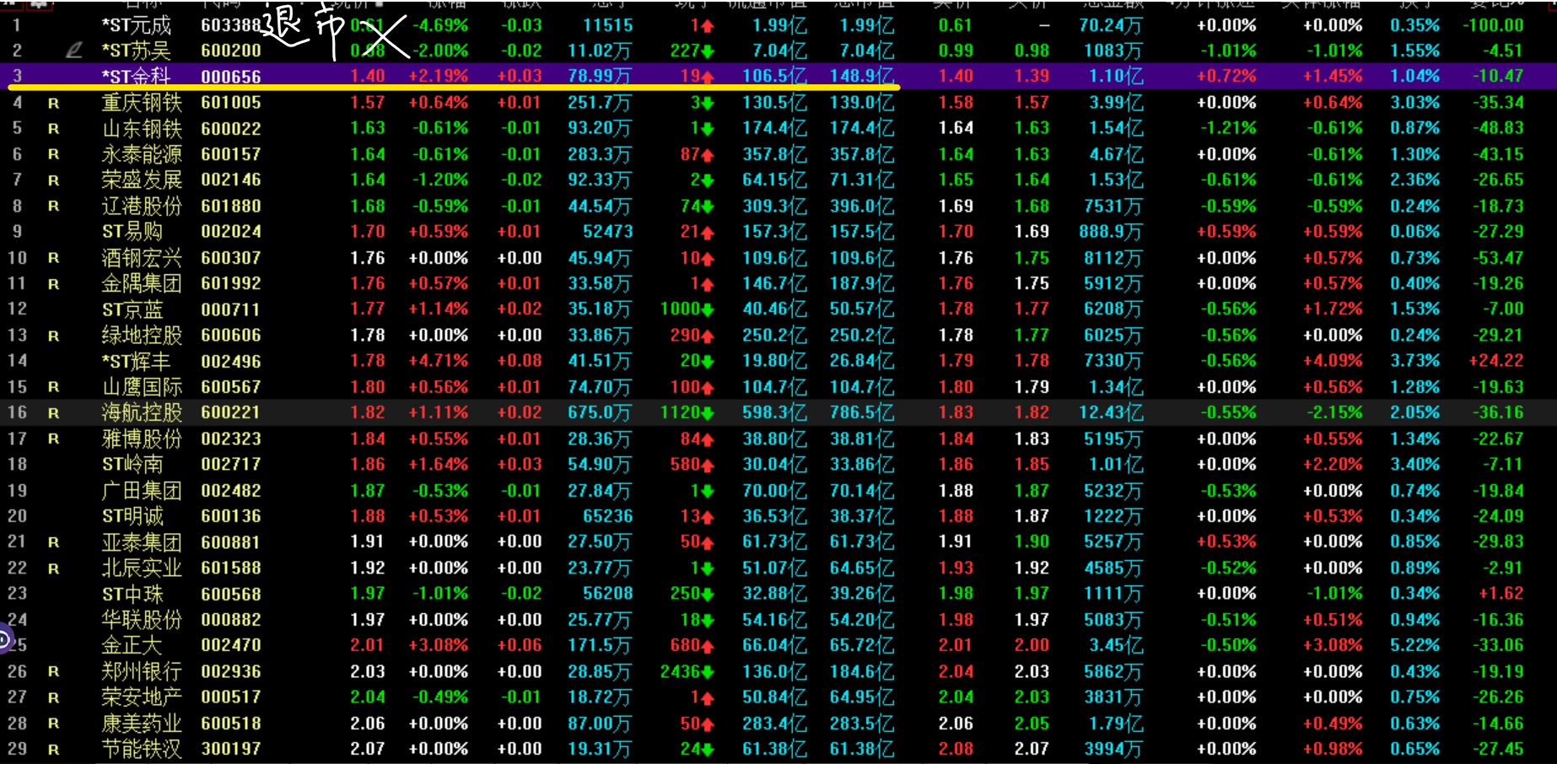The width and height of the screenshot is (1557, 764).
Task: Select the stock *ST辉丰
Action: coord(136,361)
